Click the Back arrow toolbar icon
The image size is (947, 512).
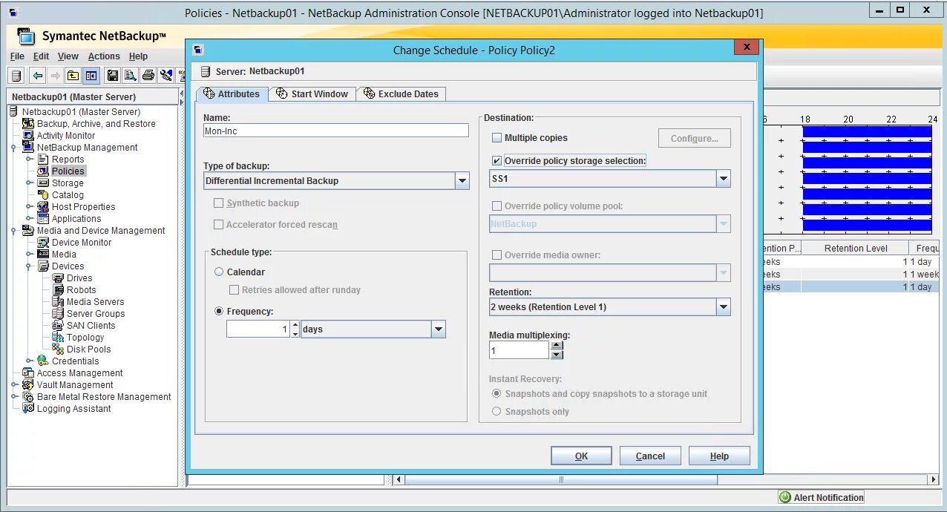click(37, 75)
